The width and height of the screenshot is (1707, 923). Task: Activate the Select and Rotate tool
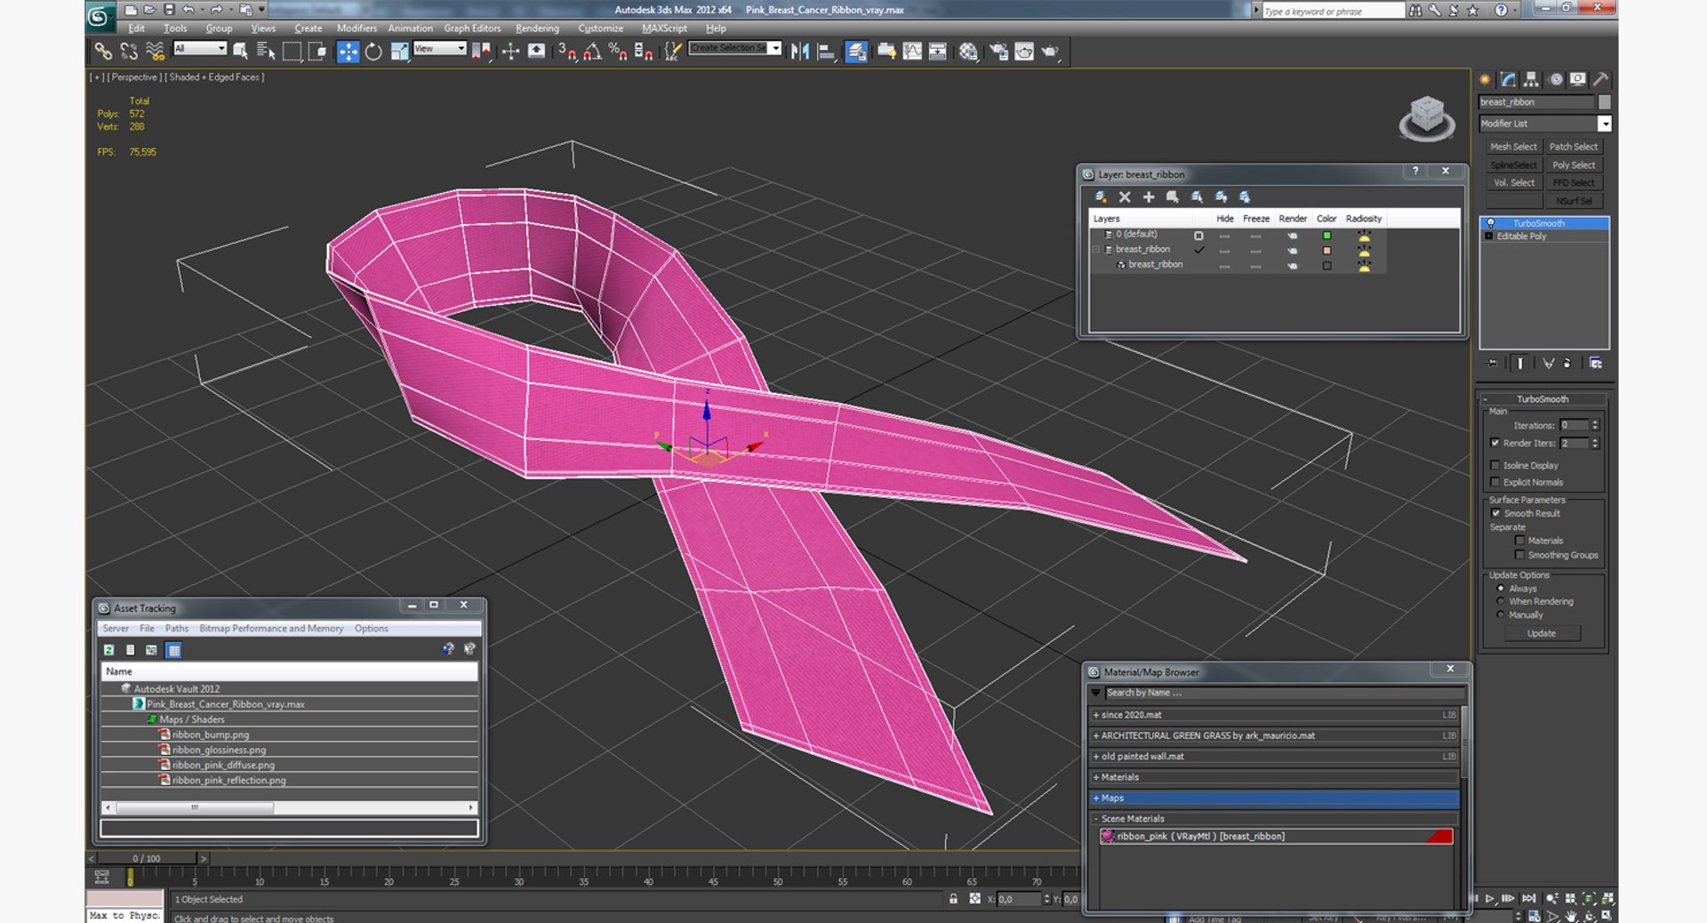click(x=373, y=52)
